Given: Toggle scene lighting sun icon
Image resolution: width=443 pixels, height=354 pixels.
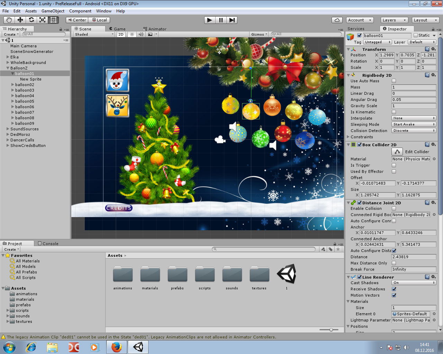Looking at the screenshot, I should pos(132,34).
